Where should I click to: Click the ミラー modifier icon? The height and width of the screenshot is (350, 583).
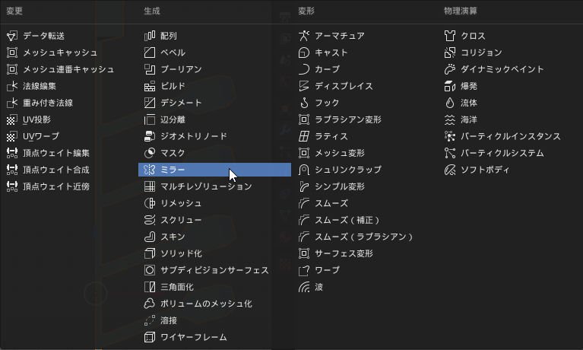pyautogui.click(x=150, y=170)
